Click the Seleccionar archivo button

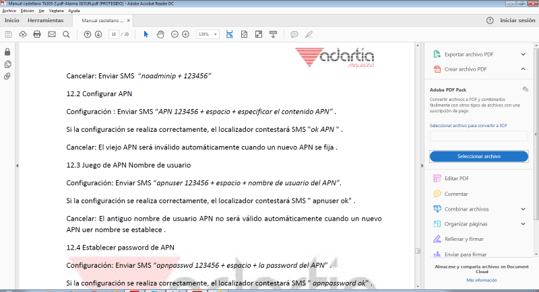(478, 156)
